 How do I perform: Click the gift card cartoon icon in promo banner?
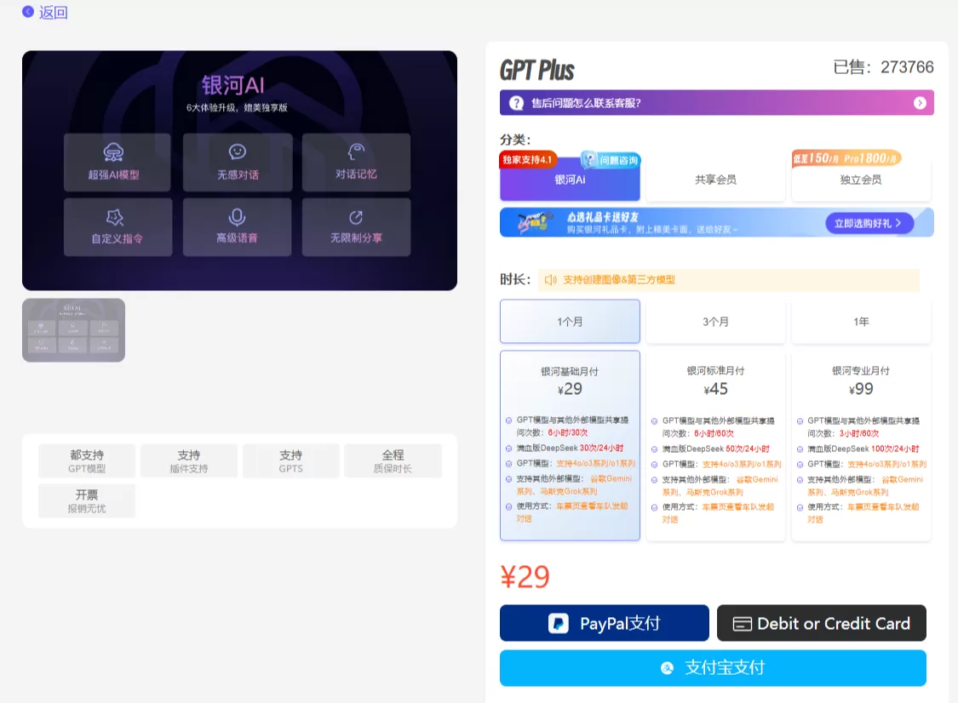pos(535,222)
